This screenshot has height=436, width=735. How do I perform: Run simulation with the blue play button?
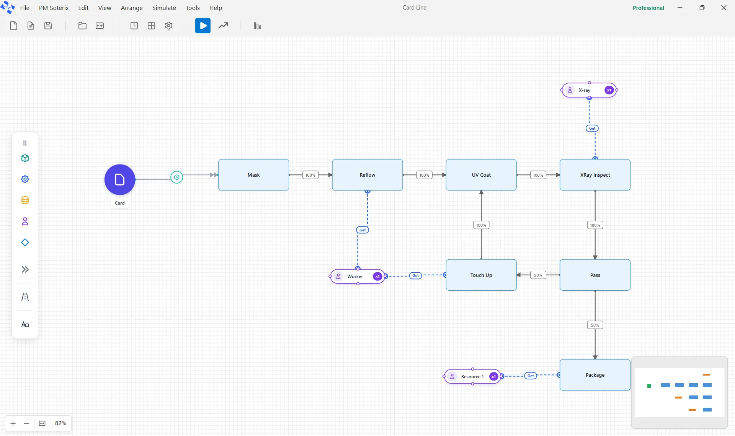point(203,26)
